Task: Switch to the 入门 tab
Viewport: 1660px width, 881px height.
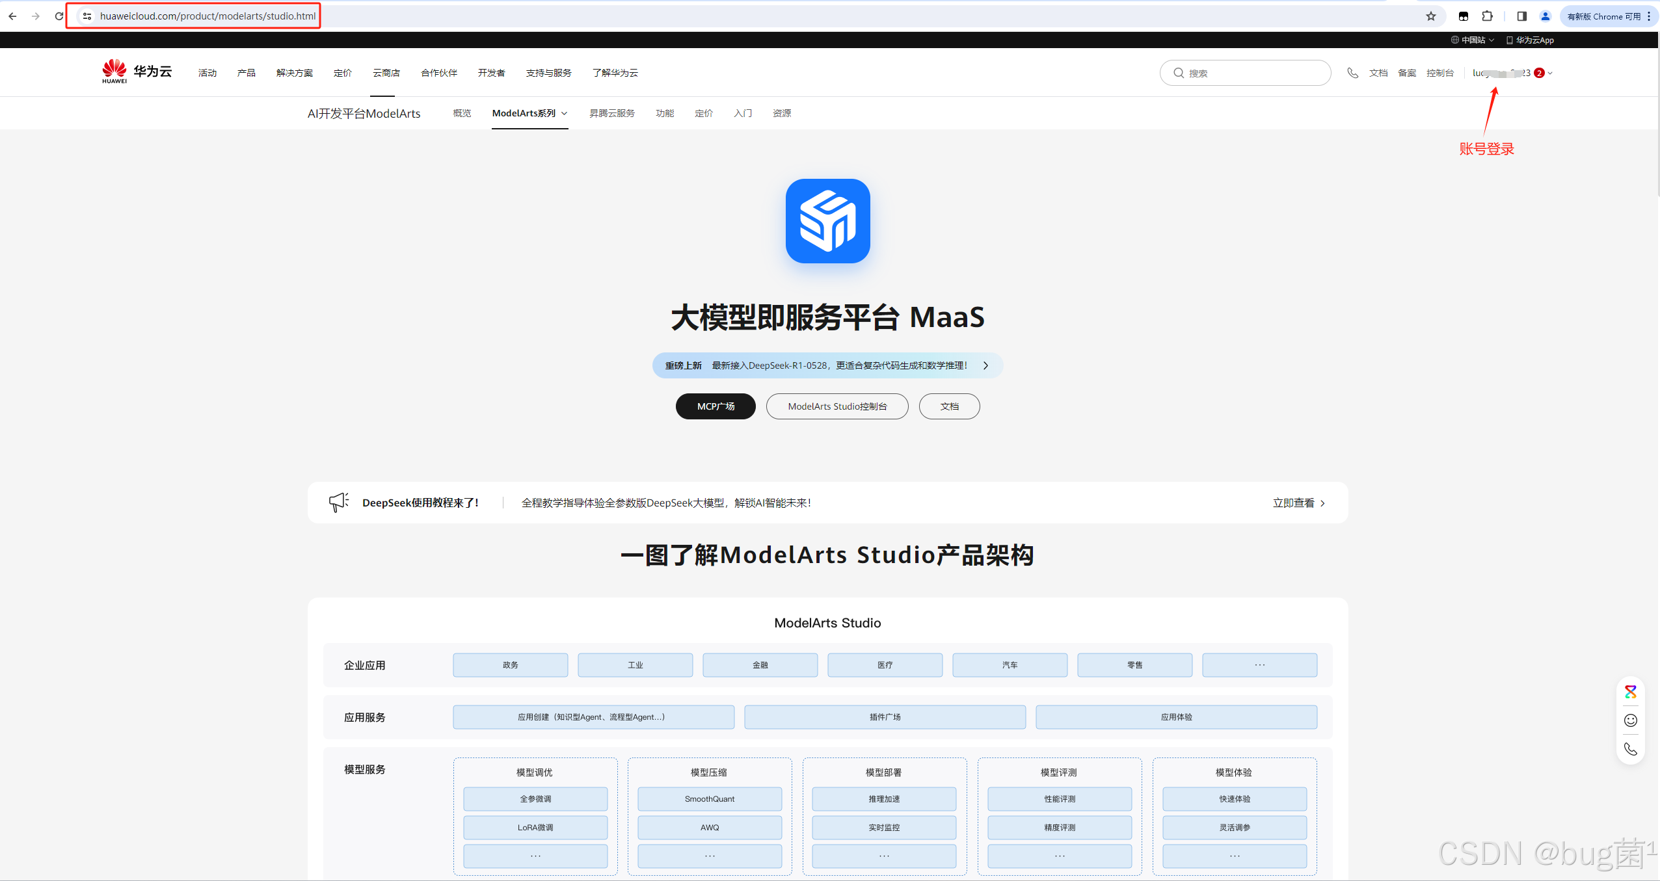Action: pos(743,113)
